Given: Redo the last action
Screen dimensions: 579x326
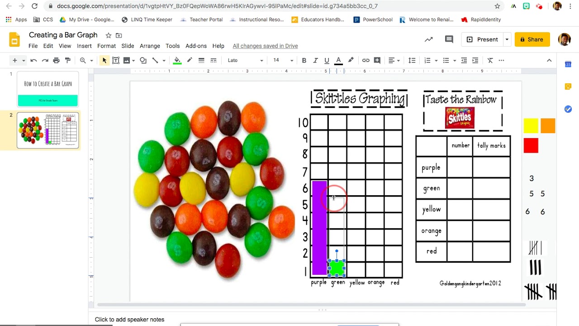Looking at the screenshot, I should (45, 60).
